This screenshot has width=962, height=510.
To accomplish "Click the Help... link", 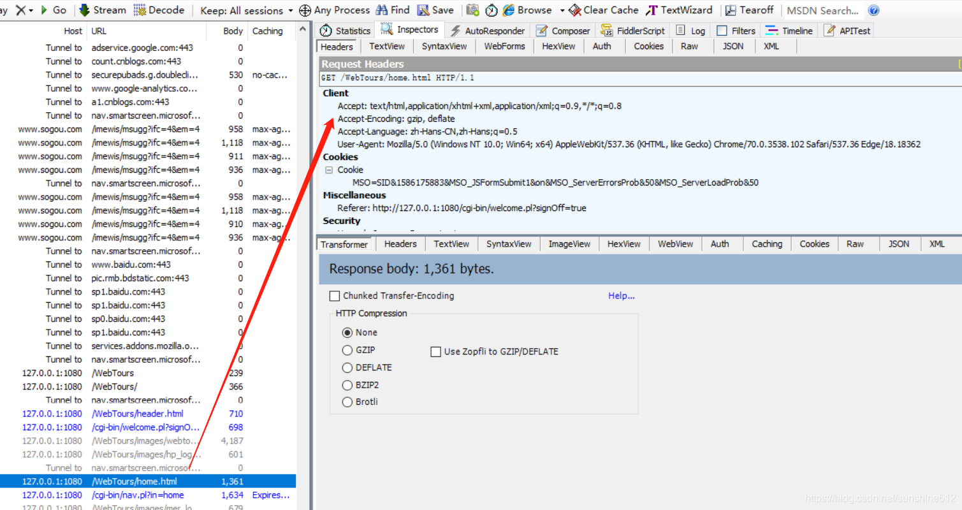I will (x=621, y=296).
